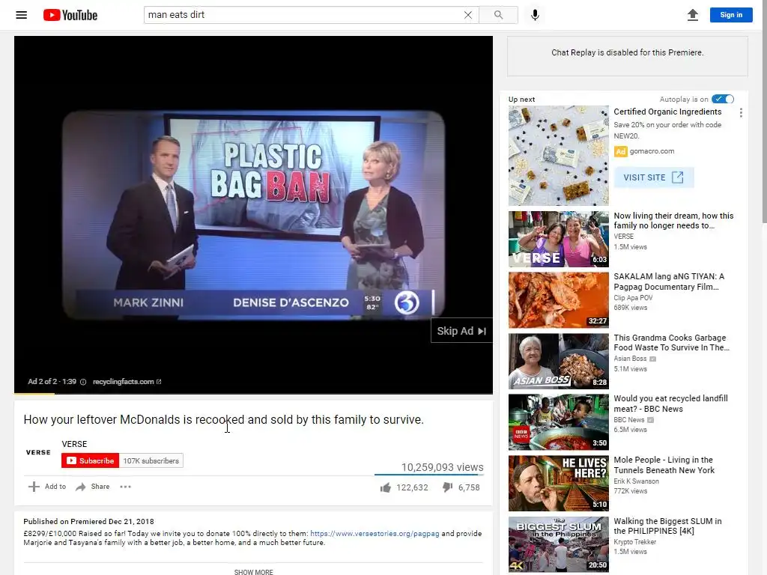Open the ad info icon next to 1:39
Screen dimensions: 767x575
coord(83,382)
